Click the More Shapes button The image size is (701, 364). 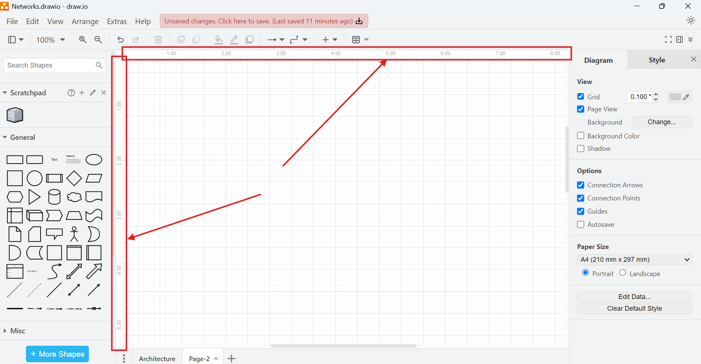pyautogui.click(x=57, y=354)
